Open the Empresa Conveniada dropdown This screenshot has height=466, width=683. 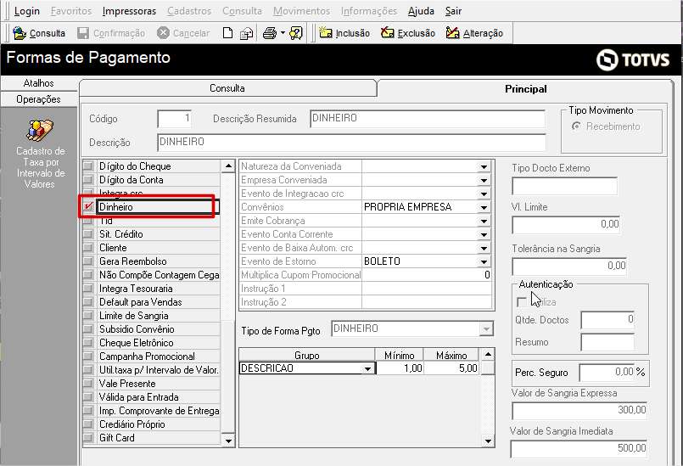pos(484,180)
